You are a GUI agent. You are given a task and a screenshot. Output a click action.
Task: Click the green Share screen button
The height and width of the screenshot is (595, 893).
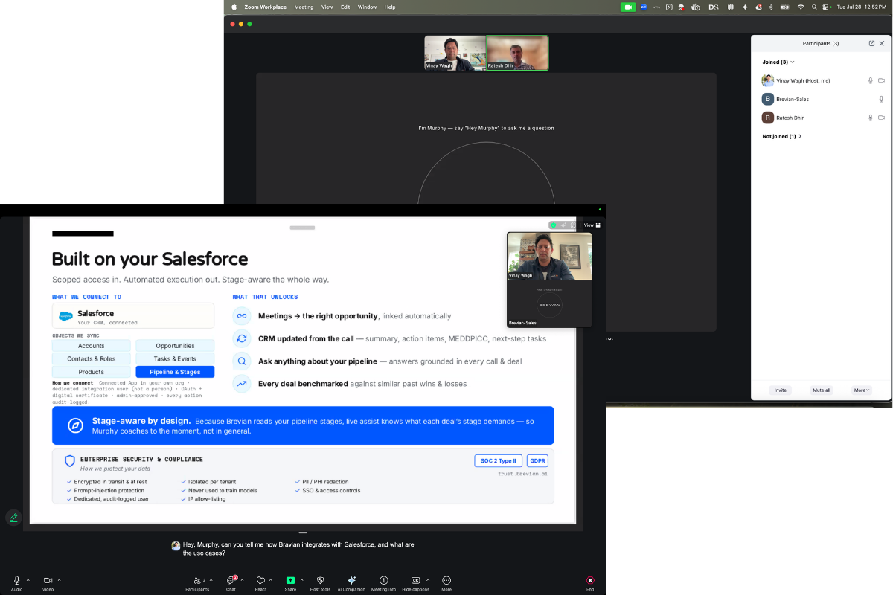pyautogui.click(x=290, y=582)
